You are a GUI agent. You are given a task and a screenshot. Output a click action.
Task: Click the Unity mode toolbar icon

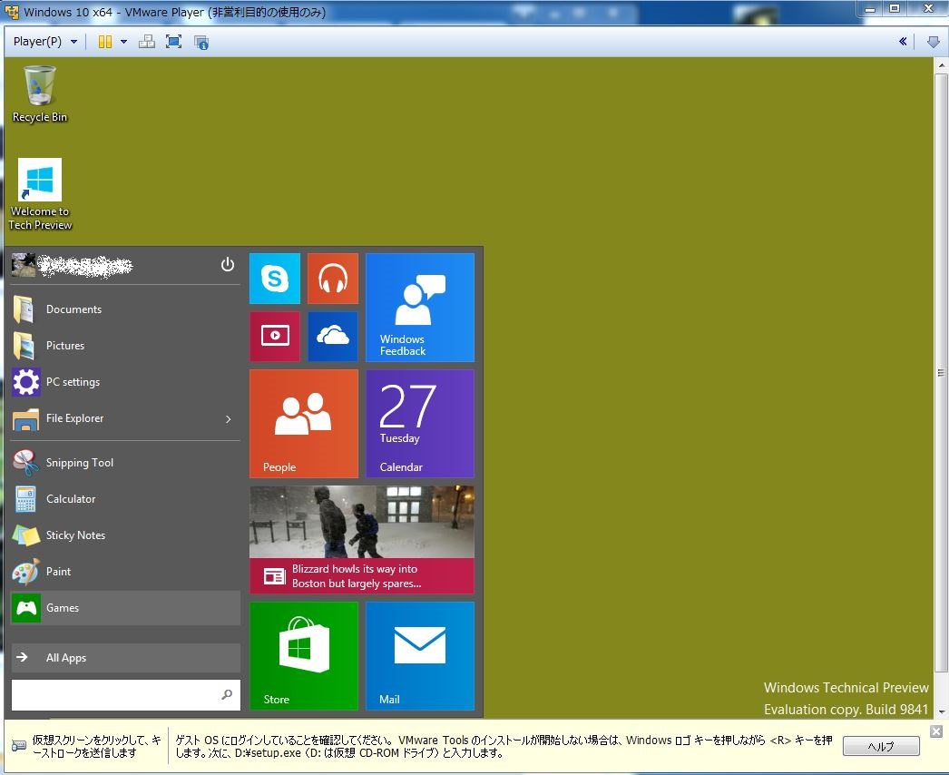pos(201,42)
